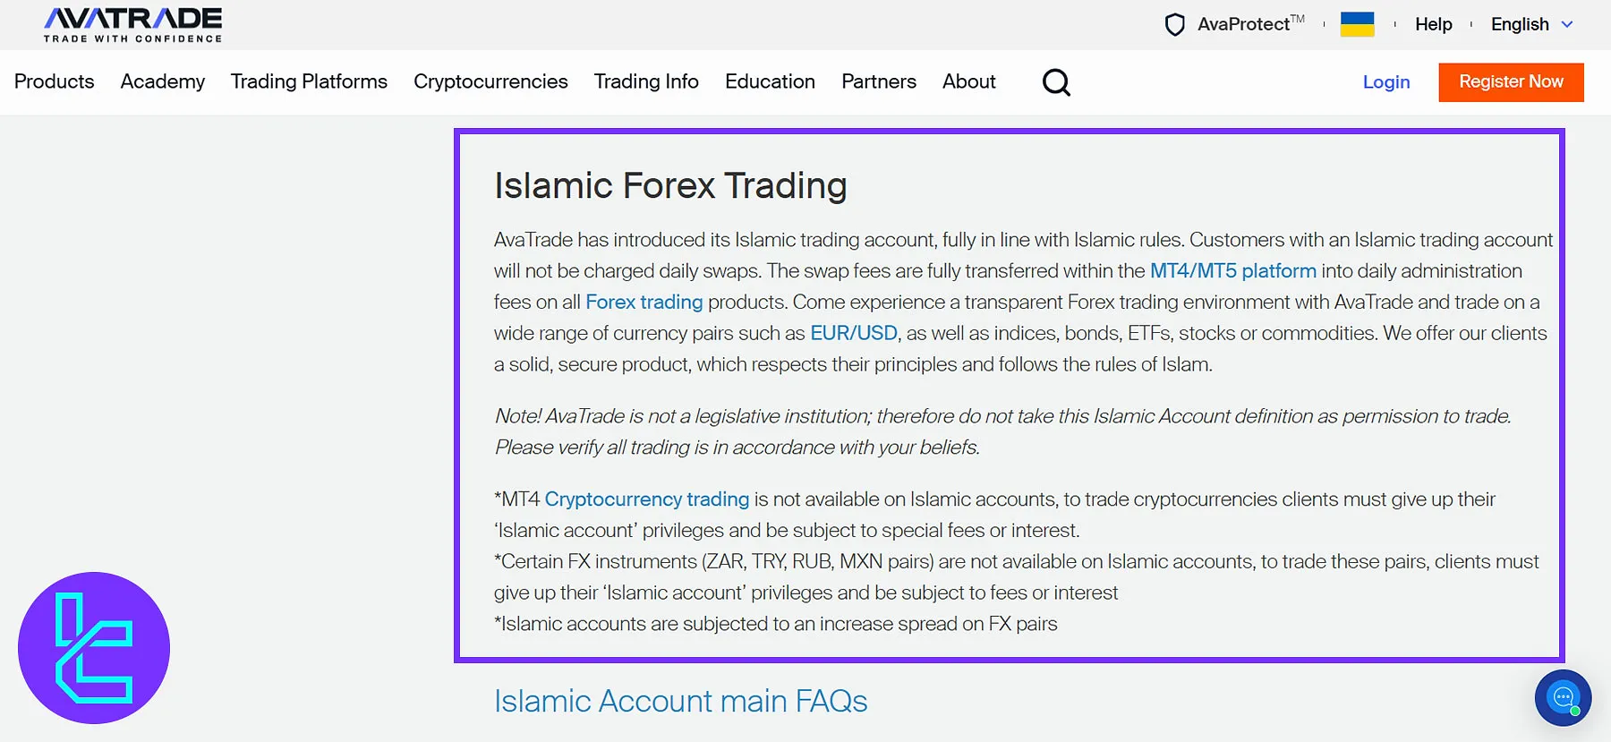
Task: Open the English language dropdown
Action: coord(1530,24)
